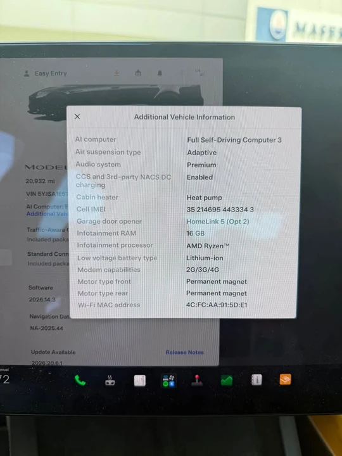Viewport: 342px width, 456px height.
Task: Select the 'Cabin heater' label
Action: [x=97, y=197]
